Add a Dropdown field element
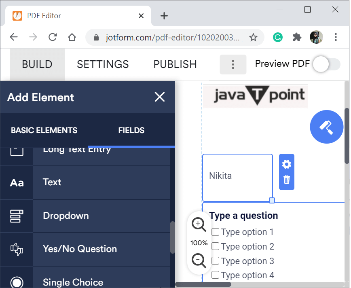Image resolution: width=351 pixels, height=288 pixels. (x=85, y=216)
